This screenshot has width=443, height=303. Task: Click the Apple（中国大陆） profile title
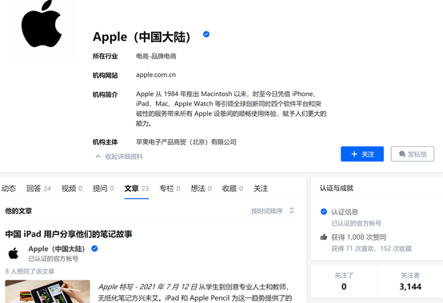coord(142,37)
